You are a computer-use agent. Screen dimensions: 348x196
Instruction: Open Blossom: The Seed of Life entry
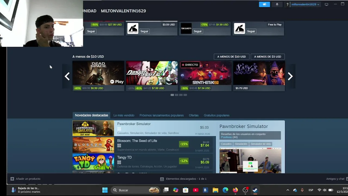pyautogui.click(x=142, y=145)
